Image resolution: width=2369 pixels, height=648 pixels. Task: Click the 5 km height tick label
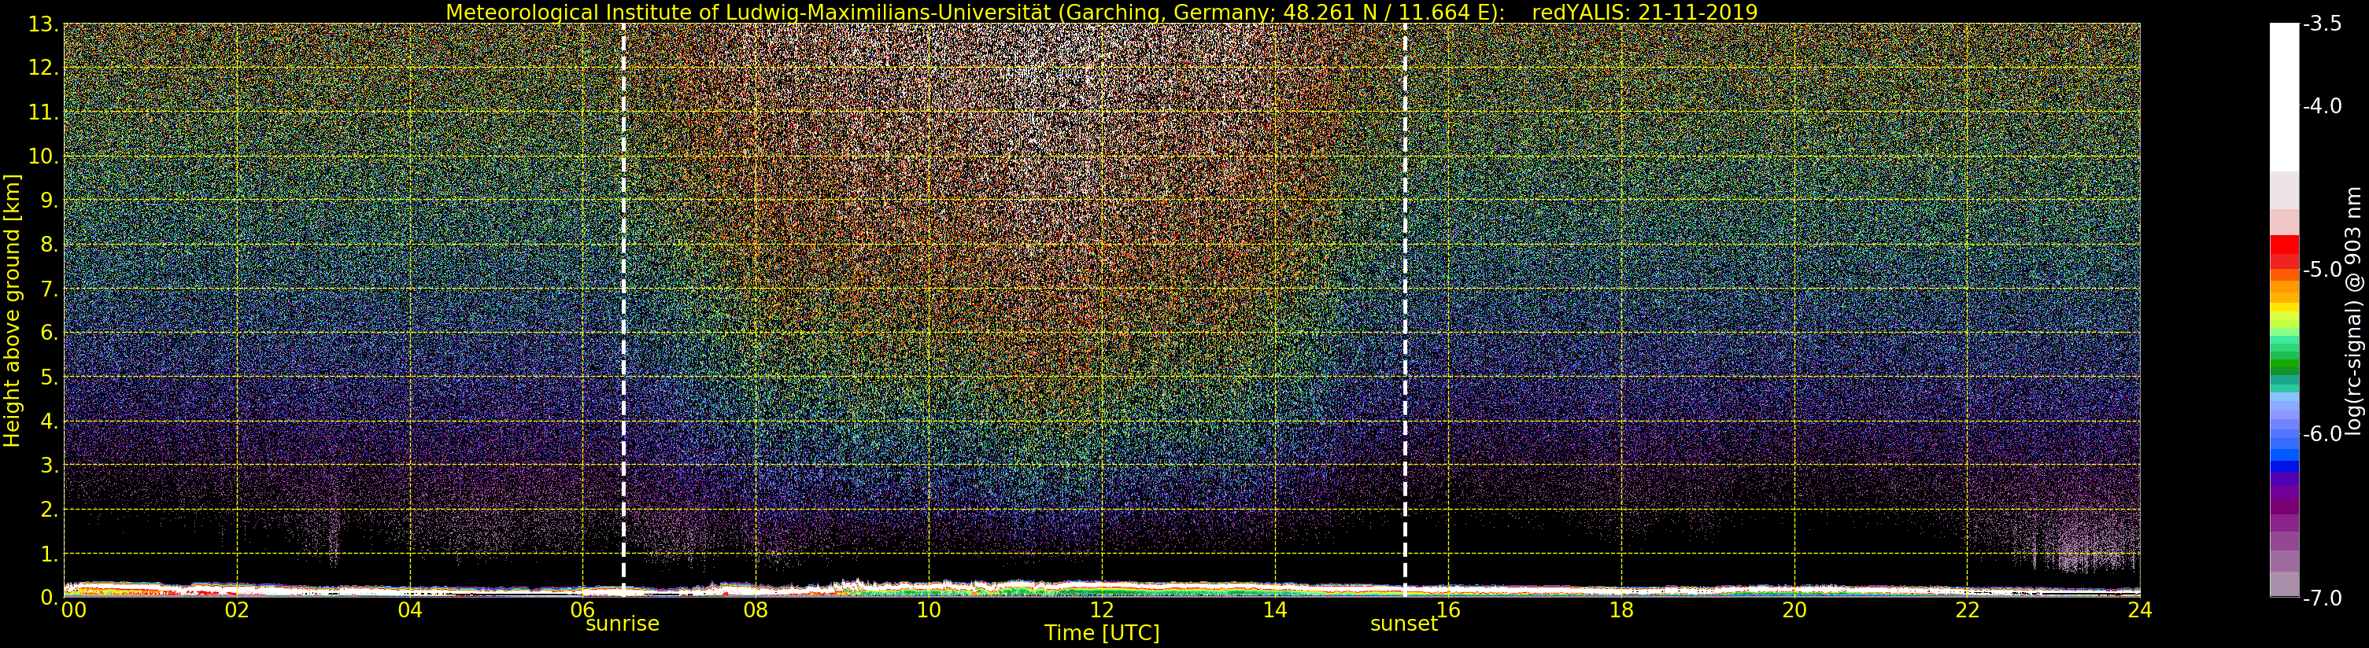pos(48,377)
